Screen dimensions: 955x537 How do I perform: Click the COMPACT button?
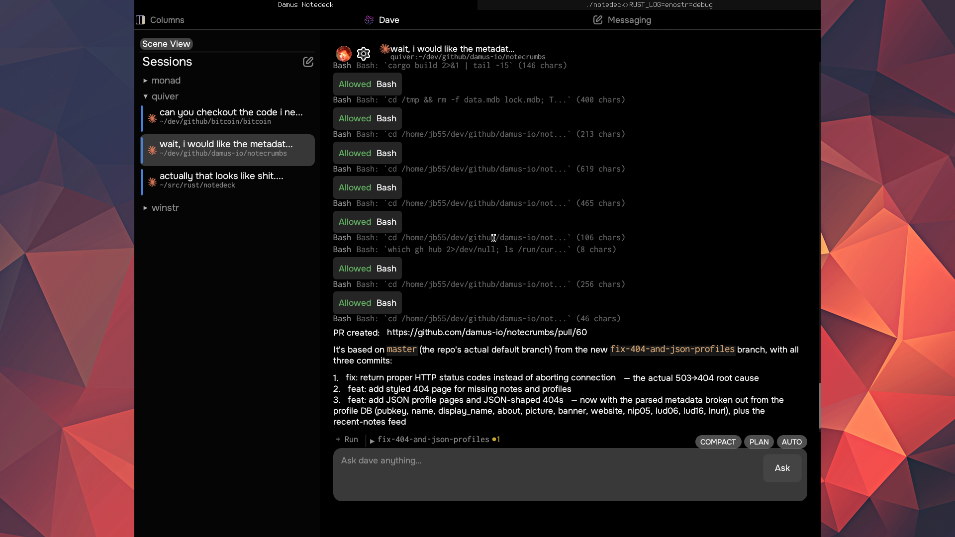[x=718, y=442]
